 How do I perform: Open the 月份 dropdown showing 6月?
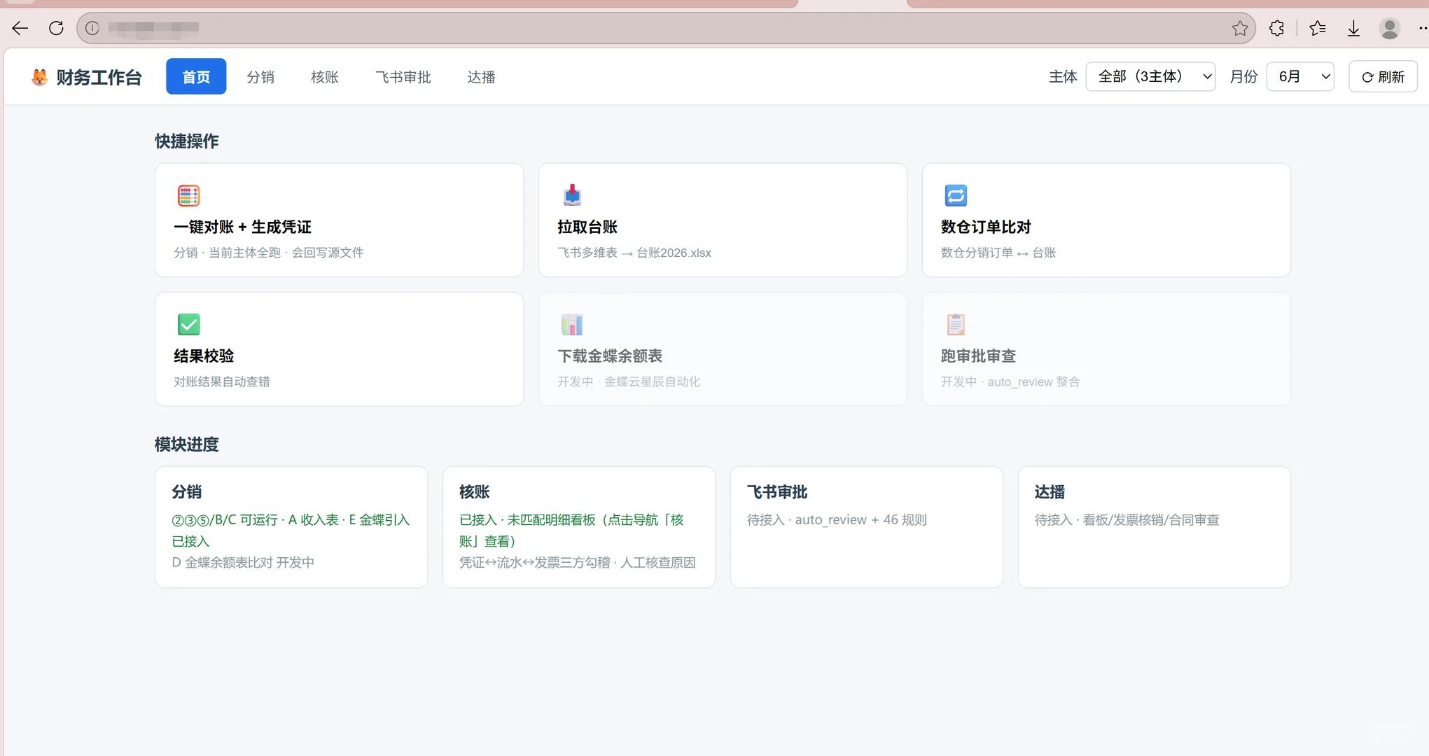click(x=1299, y=76)
